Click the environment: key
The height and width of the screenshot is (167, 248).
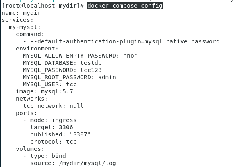coord(37,49)
